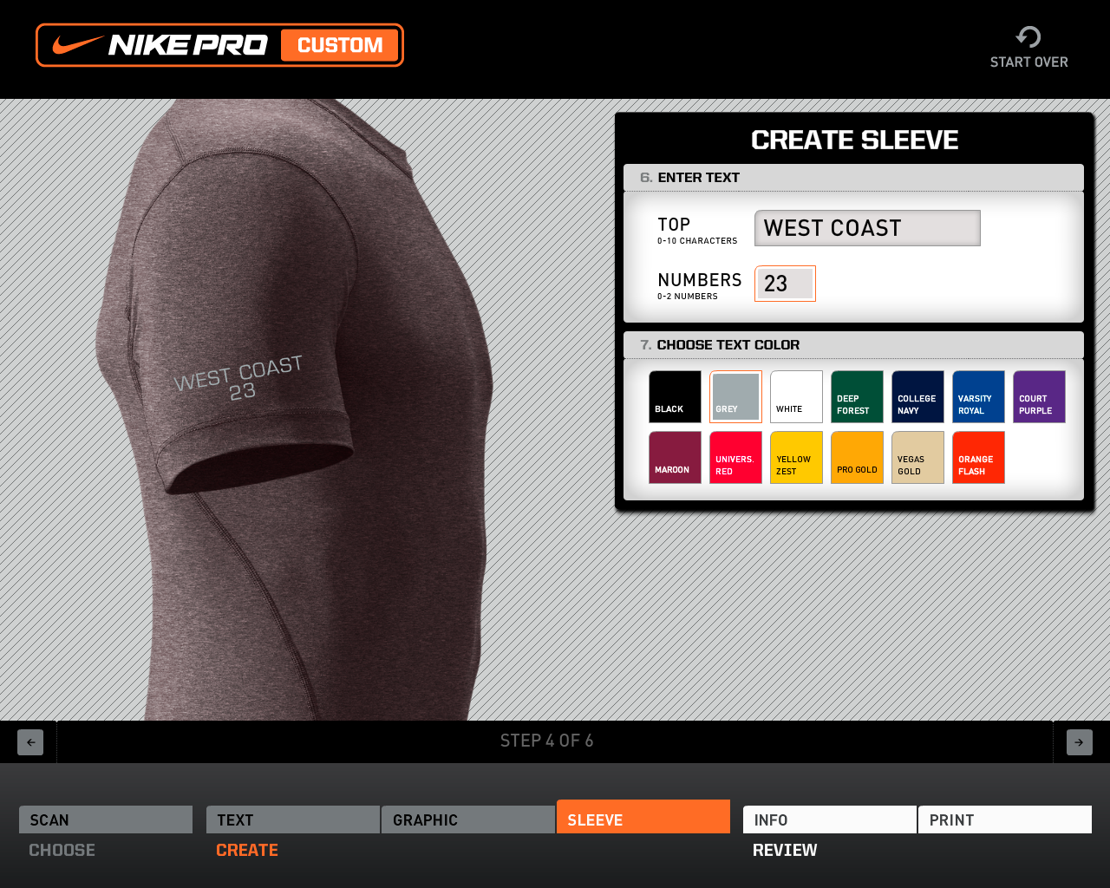
Task: Go back using the left arrow
Action: pos(30,742)
